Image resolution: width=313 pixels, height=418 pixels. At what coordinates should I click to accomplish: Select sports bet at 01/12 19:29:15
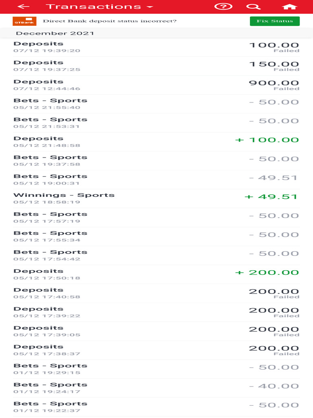tap(156, 369)
